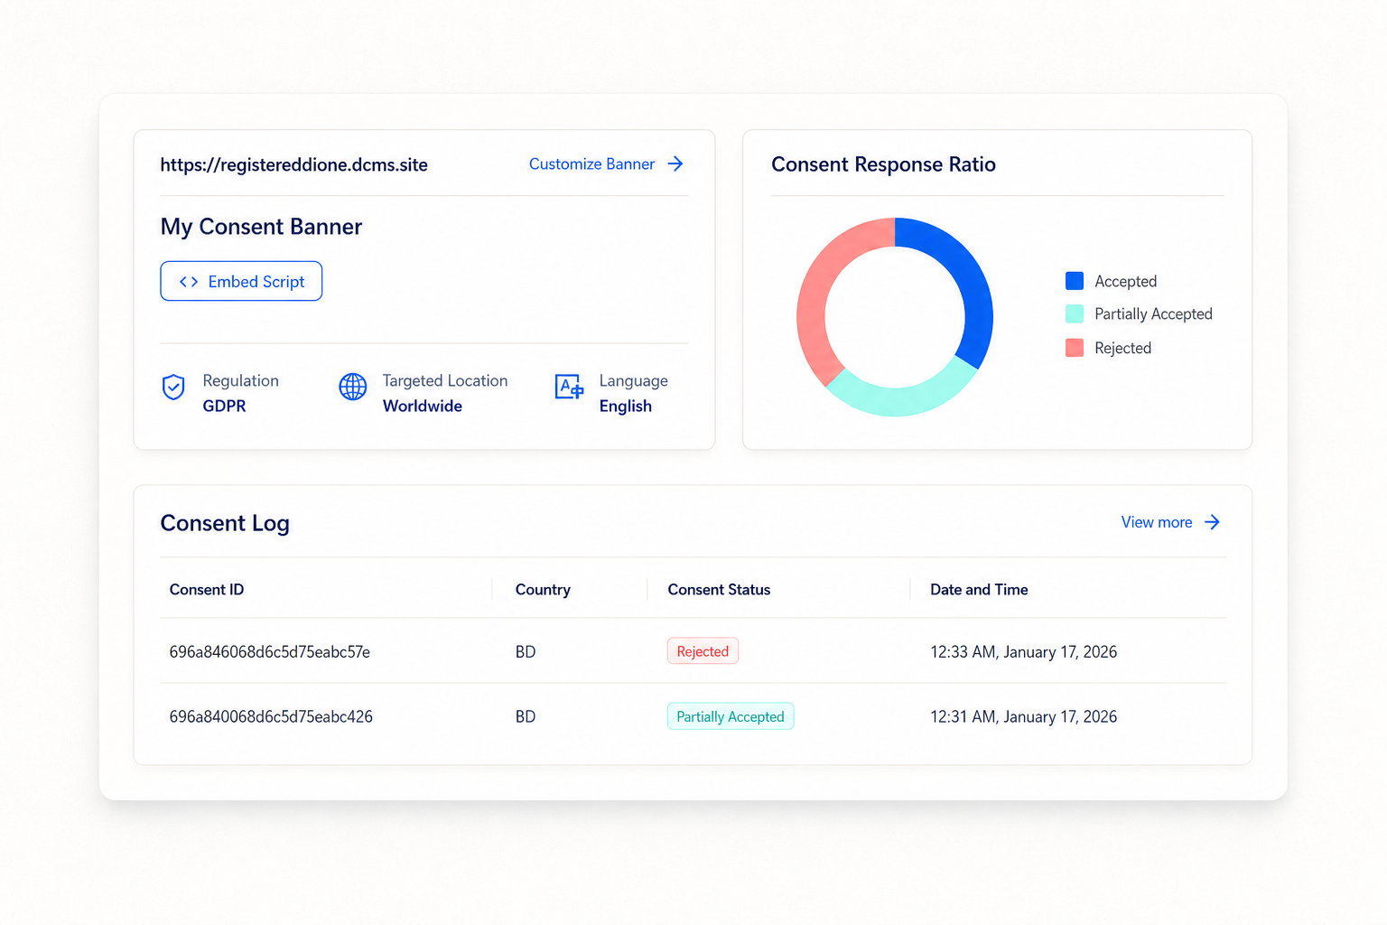The width and height of the screenshot is (1387, 925).
Task: Click the Consent ID column header
Action: click(207, 590)
